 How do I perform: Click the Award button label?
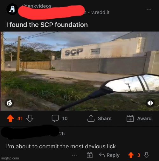click(x=144, y=119)
